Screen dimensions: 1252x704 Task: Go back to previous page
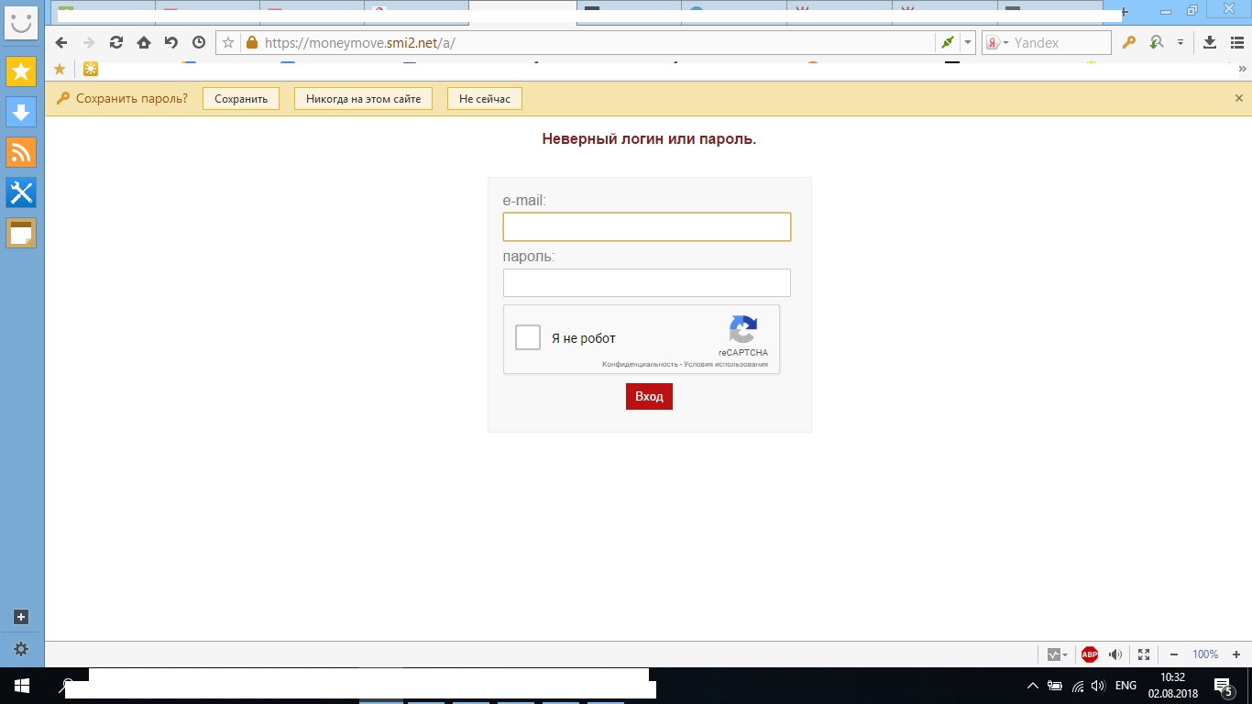61,42
